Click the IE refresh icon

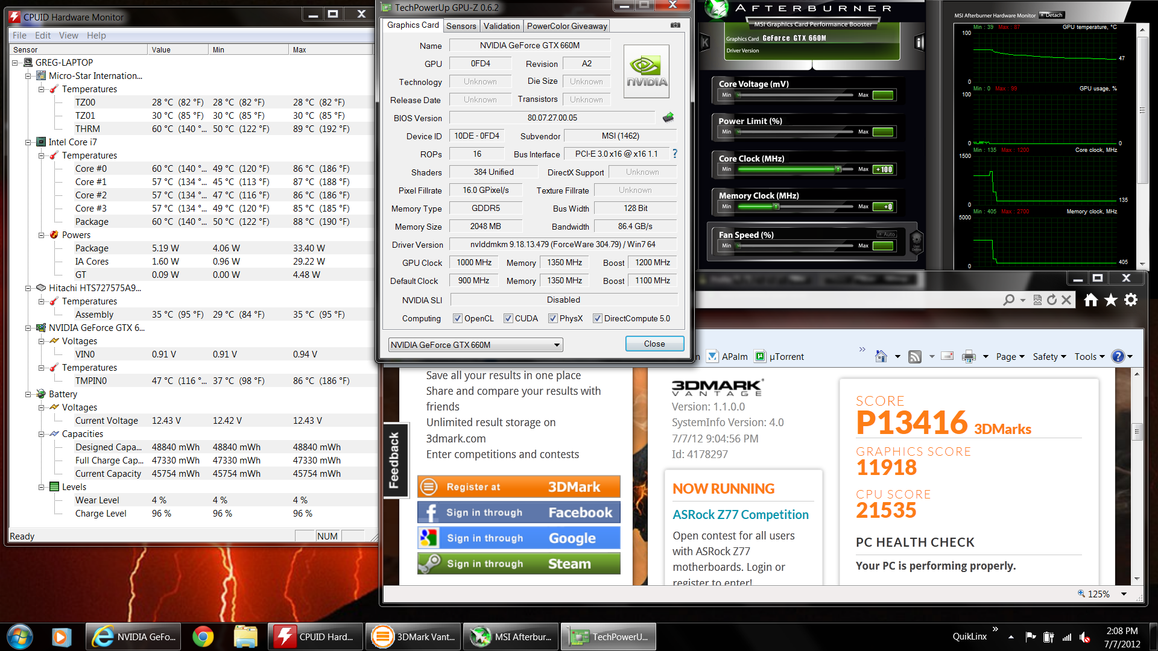(x=1052, y=300)
